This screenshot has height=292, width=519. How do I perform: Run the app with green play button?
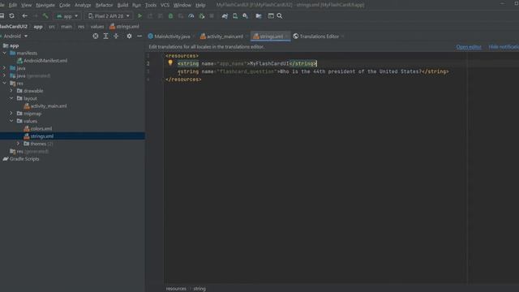pyautogui.click(x=139, y=16)
